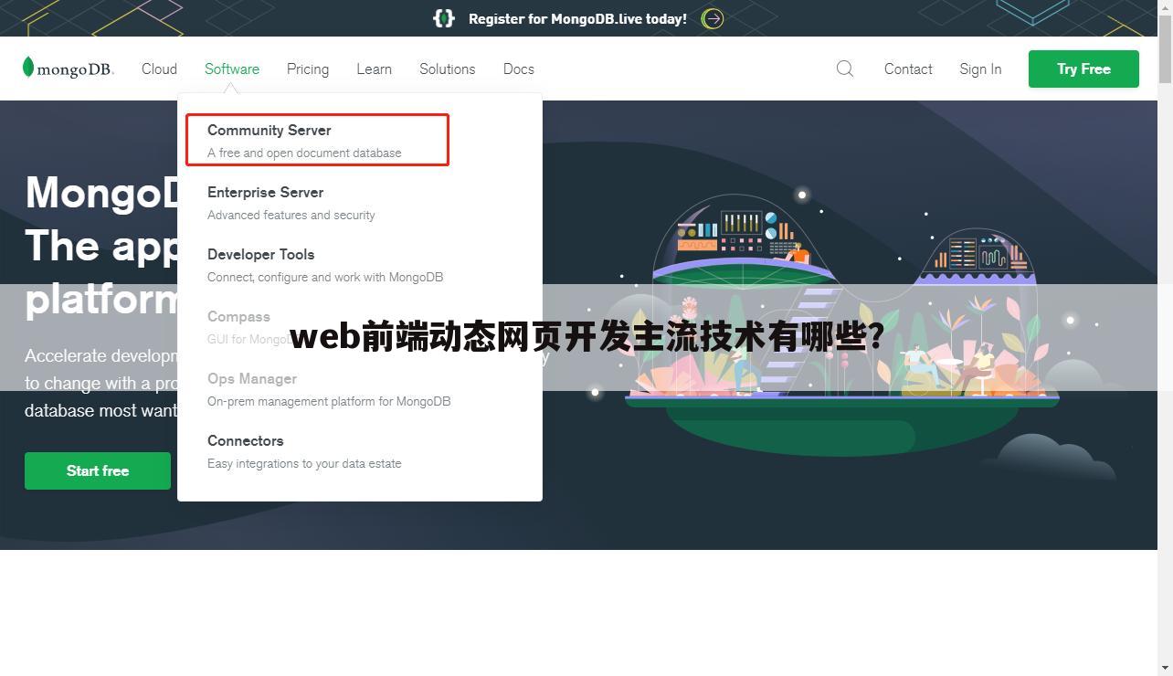
Task: Select Compass, GUI for MongoDB
Action: (238, 317)
